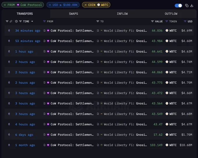Open the 34 minutes ago transaction link
This screenshot has width=198, height=158.
point(28,31)
